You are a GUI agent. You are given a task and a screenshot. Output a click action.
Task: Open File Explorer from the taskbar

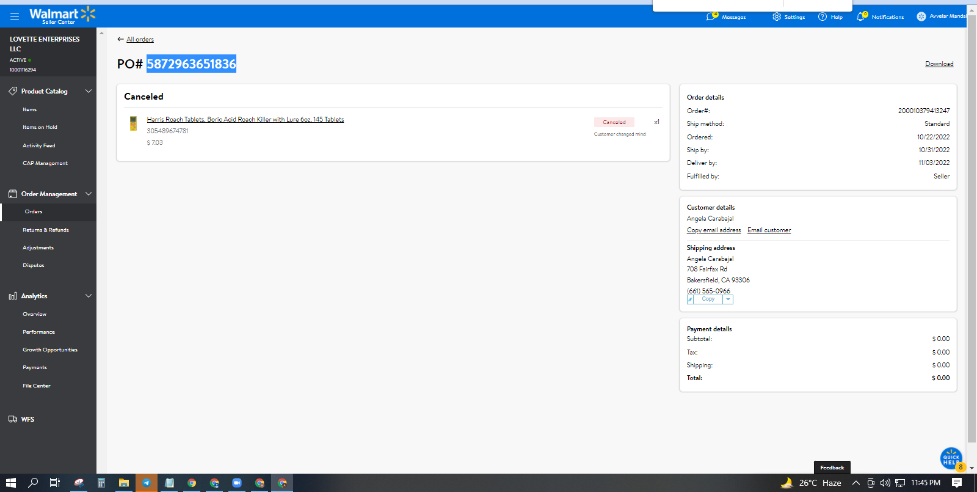pos(124,483)
